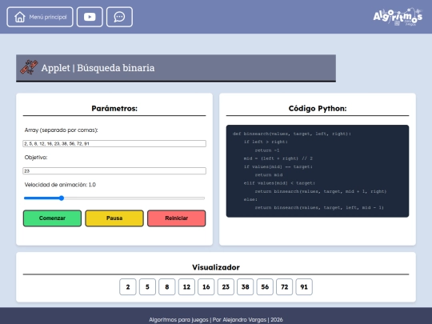Select array cell 12 in Visualizador
Screen dimensions: 432x324
[x=186, y=287]
